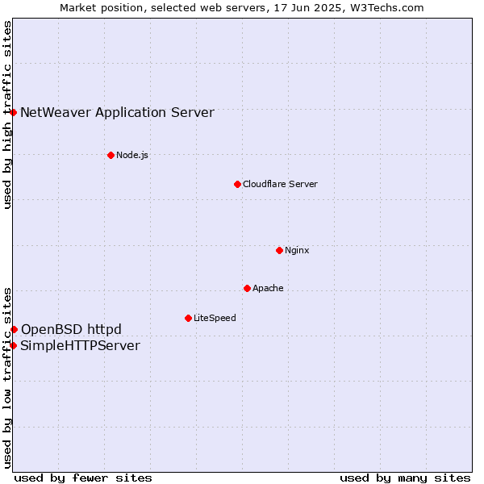484x484 pixels.
Task: Select the 'Cloudflare Server' label
Action: click(x=280, y=184)
